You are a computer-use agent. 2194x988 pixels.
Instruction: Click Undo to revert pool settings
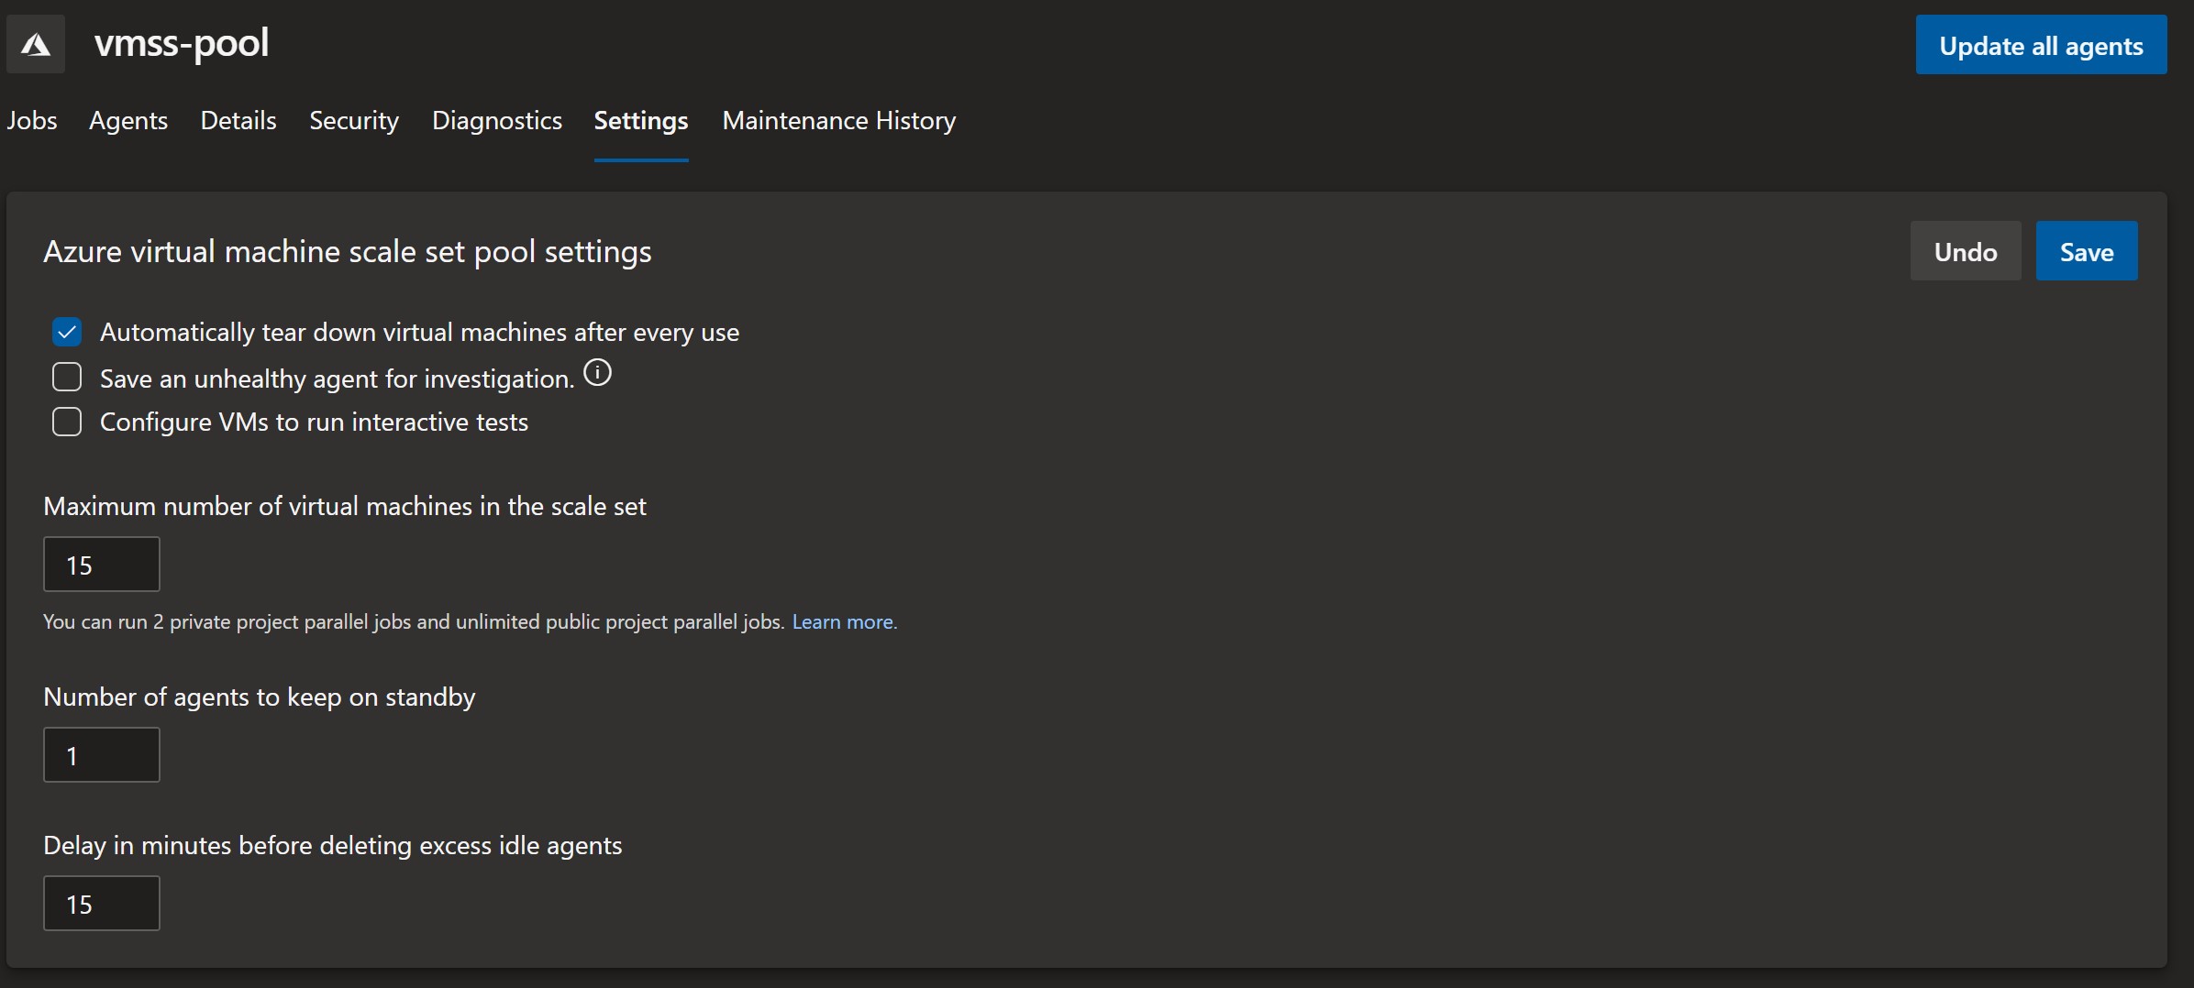pyautogui.click(x=1966, y=251)
